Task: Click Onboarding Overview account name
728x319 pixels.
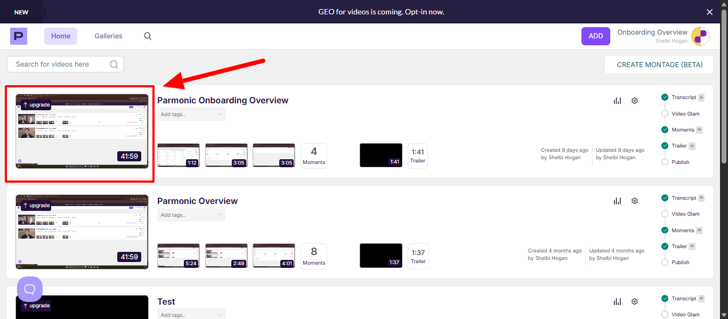Action: (x=652, y=32)
